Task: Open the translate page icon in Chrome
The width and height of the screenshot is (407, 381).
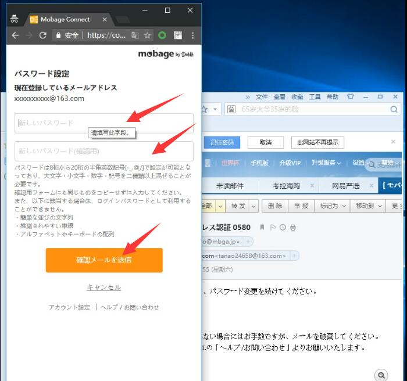Action: tap(135, 35)
